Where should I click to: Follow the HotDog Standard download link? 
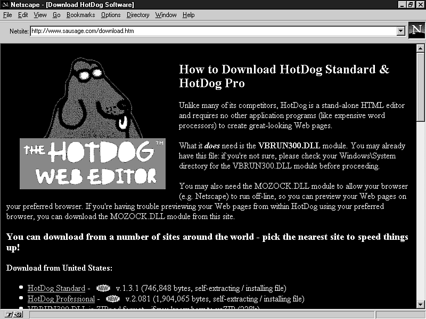pos(56,288)
